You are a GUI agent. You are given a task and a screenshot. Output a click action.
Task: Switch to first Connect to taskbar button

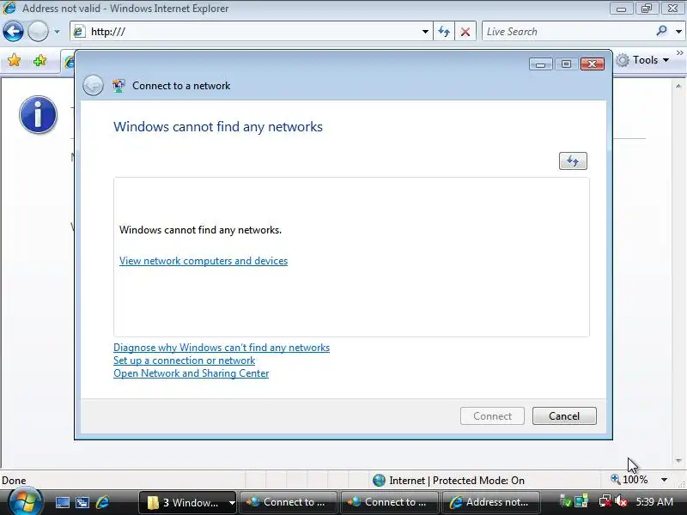point(289,502)
